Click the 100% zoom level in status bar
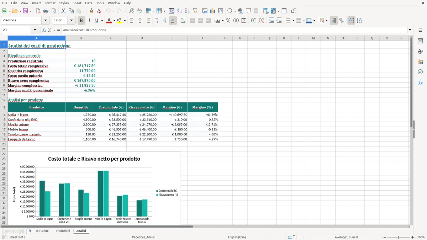The image size is (427, 240). [x=421, y=237]
